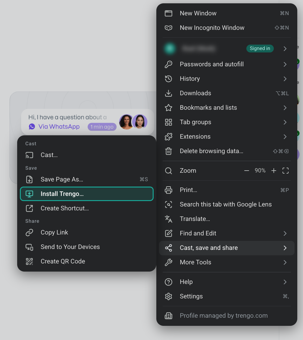Open a New Incognito Window
303x340 pixels.
(x=227, y=28)
